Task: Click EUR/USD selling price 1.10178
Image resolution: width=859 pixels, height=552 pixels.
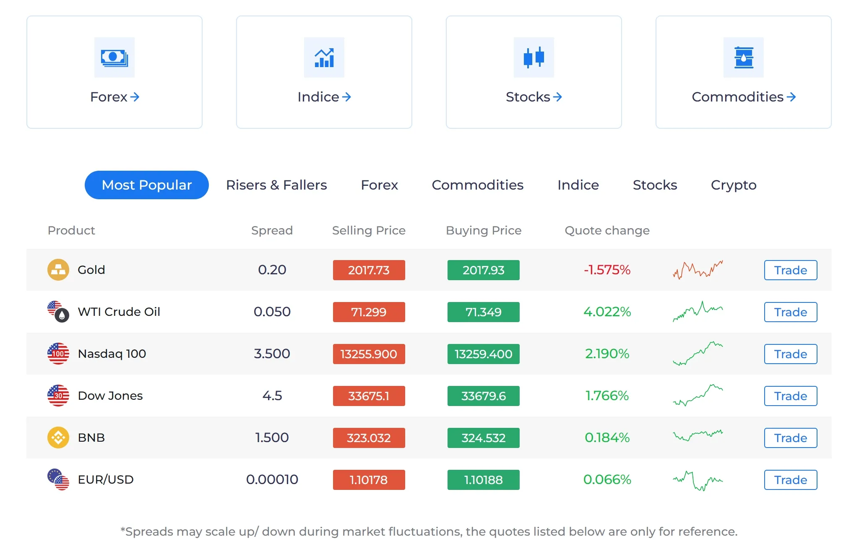Action: [x=369, y=480]
